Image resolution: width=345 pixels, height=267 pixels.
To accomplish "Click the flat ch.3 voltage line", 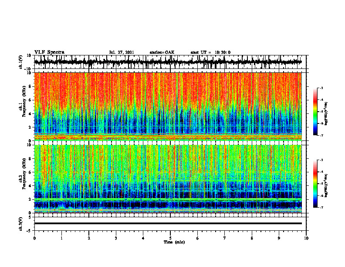I will pyautogui.click(x=168, y=223).
